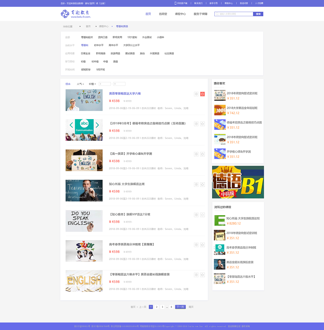Click the 搜索 search button
Screen dimensions: 324x330
tap(258, 14)
